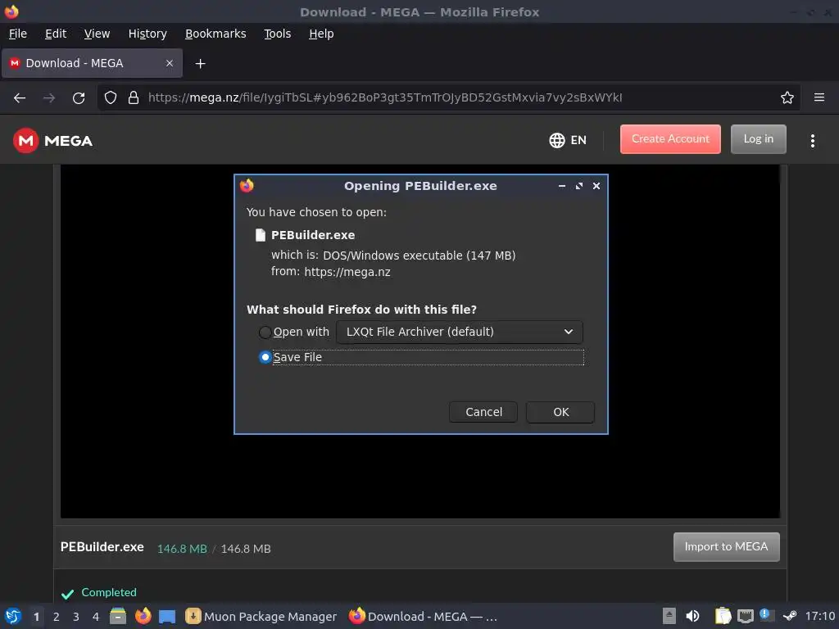Click the 17:10 clock in panel
Screen dimensions: 839x629
[819, 617]
